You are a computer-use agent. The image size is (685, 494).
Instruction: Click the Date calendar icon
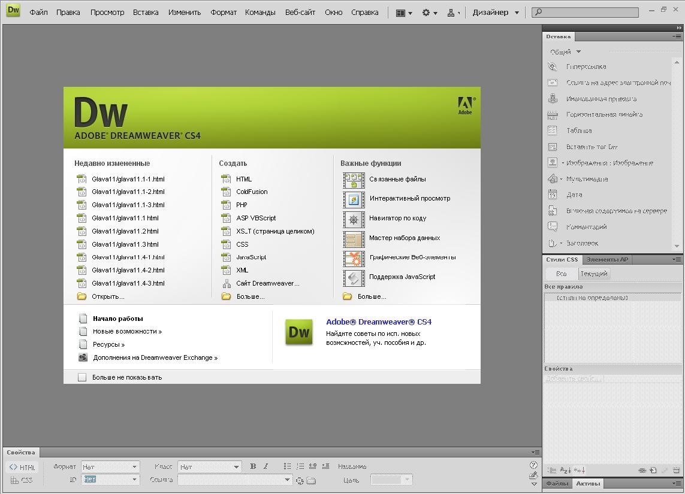[x=553, y=195]
